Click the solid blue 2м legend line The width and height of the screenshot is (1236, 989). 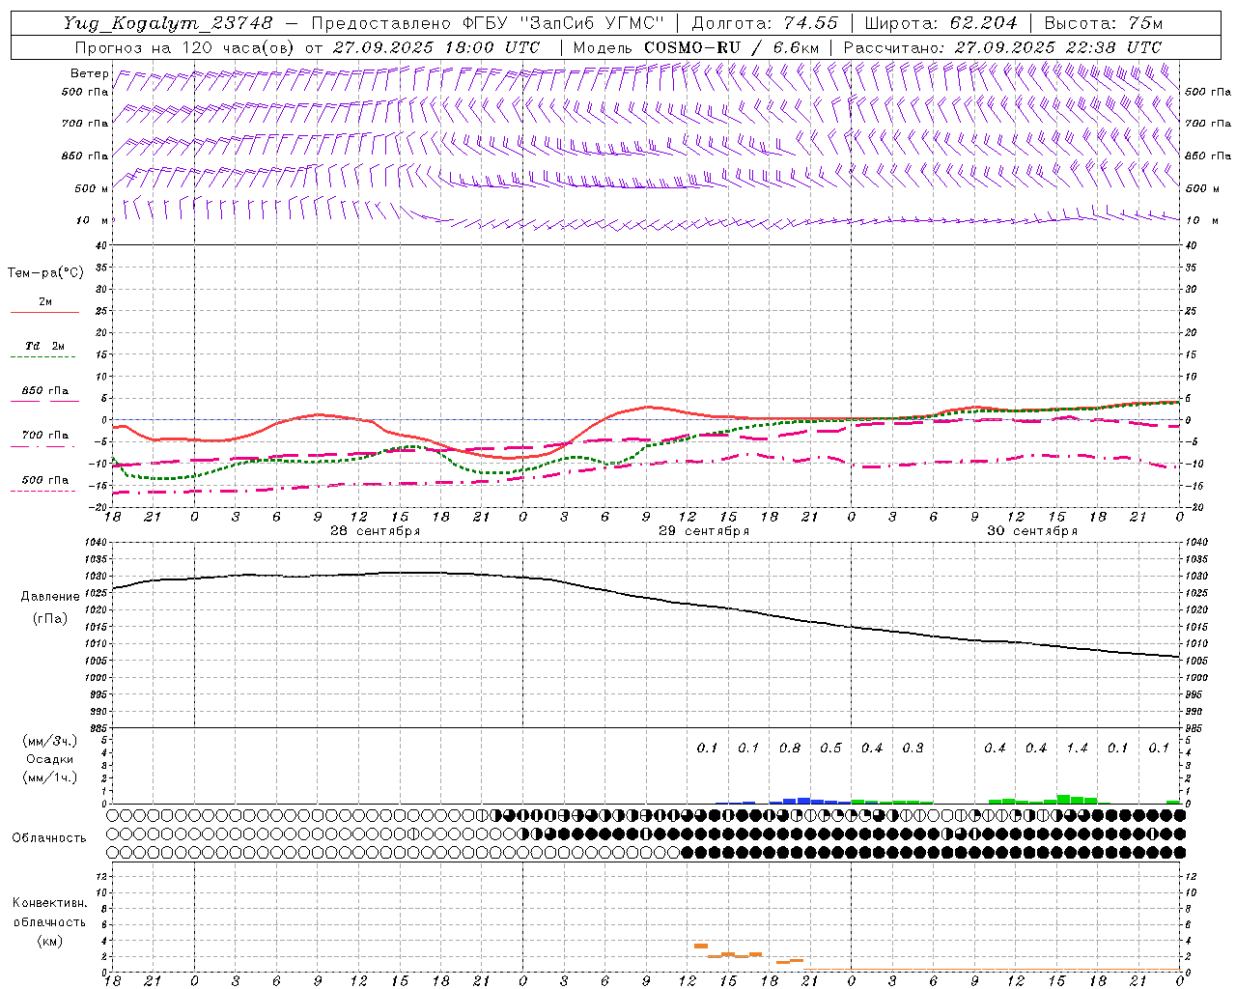click(x=44, y=312)
